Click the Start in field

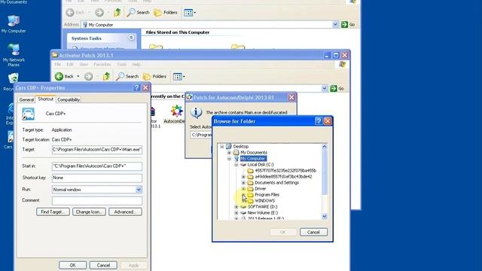(x=97, y=166)
